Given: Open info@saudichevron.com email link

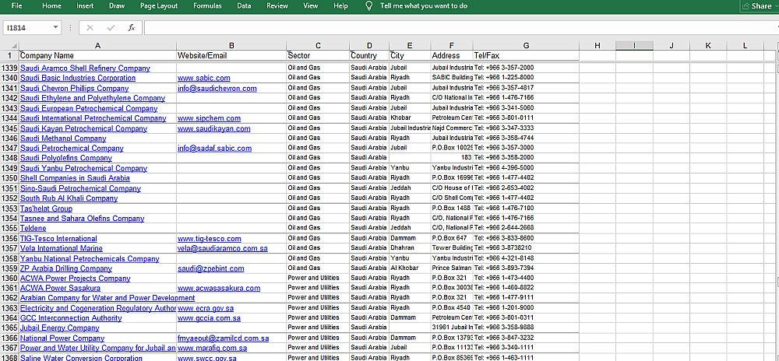Looking at the screenshot, I should [x=217, y=88].
